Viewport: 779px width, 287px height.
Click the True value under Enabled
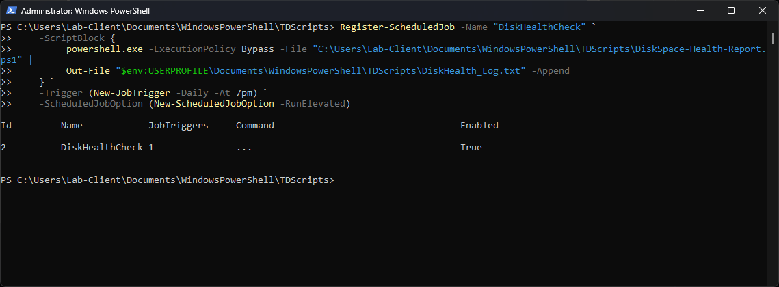click(471, 147)
